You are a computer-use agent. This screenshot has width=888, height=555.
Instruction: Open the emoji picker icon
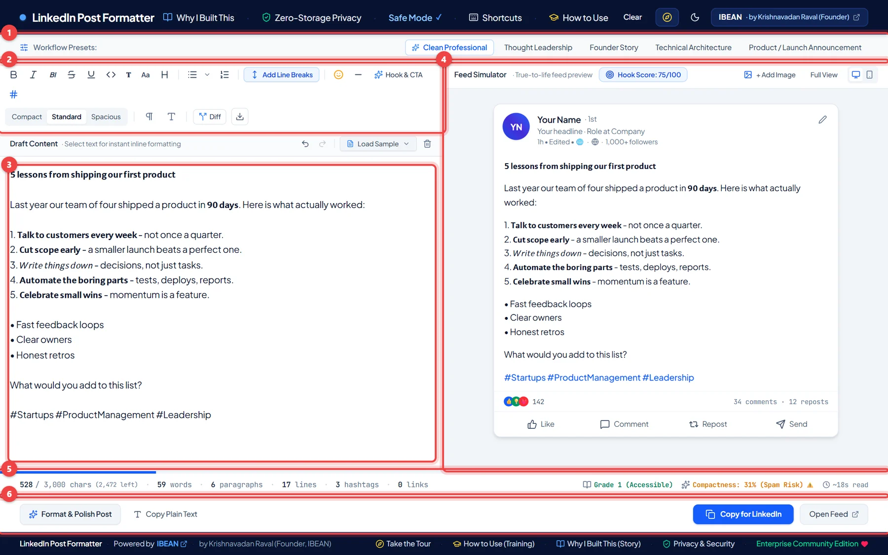338,75
